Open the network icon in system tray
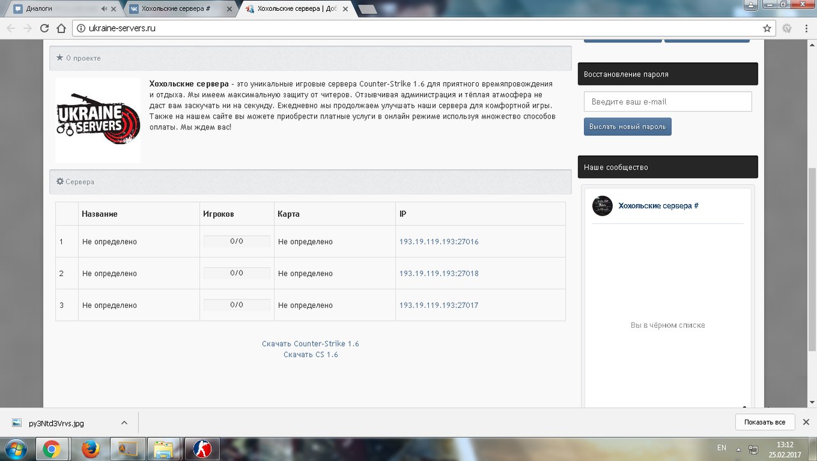Screen dimensions: 817x461 [754, 449]
